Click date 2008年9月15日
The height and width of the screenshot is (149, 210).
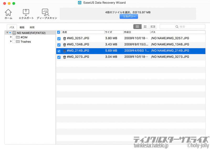[136, 44]
